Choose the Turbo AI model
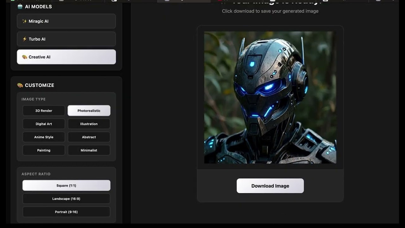Viewport: 405px width, 228px height. (x=66, y=39)
